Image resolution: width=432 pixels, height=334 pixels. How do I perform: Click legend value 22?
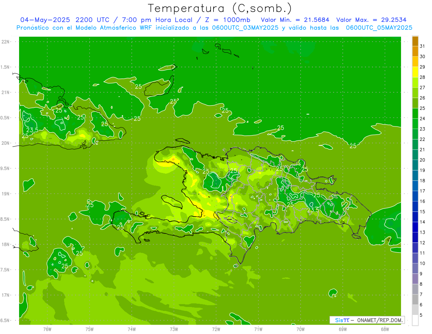pyautogui.click(x=422, y=139)
